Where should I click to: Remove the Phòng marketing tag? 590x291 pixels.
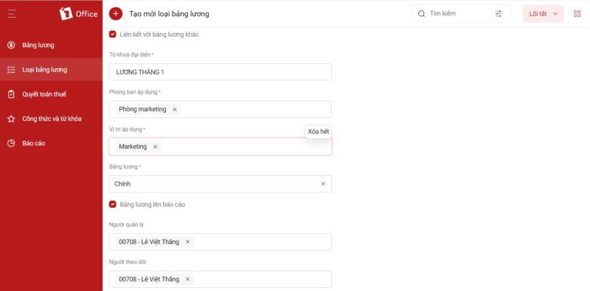pyautogui.click(x=175, y=110)
